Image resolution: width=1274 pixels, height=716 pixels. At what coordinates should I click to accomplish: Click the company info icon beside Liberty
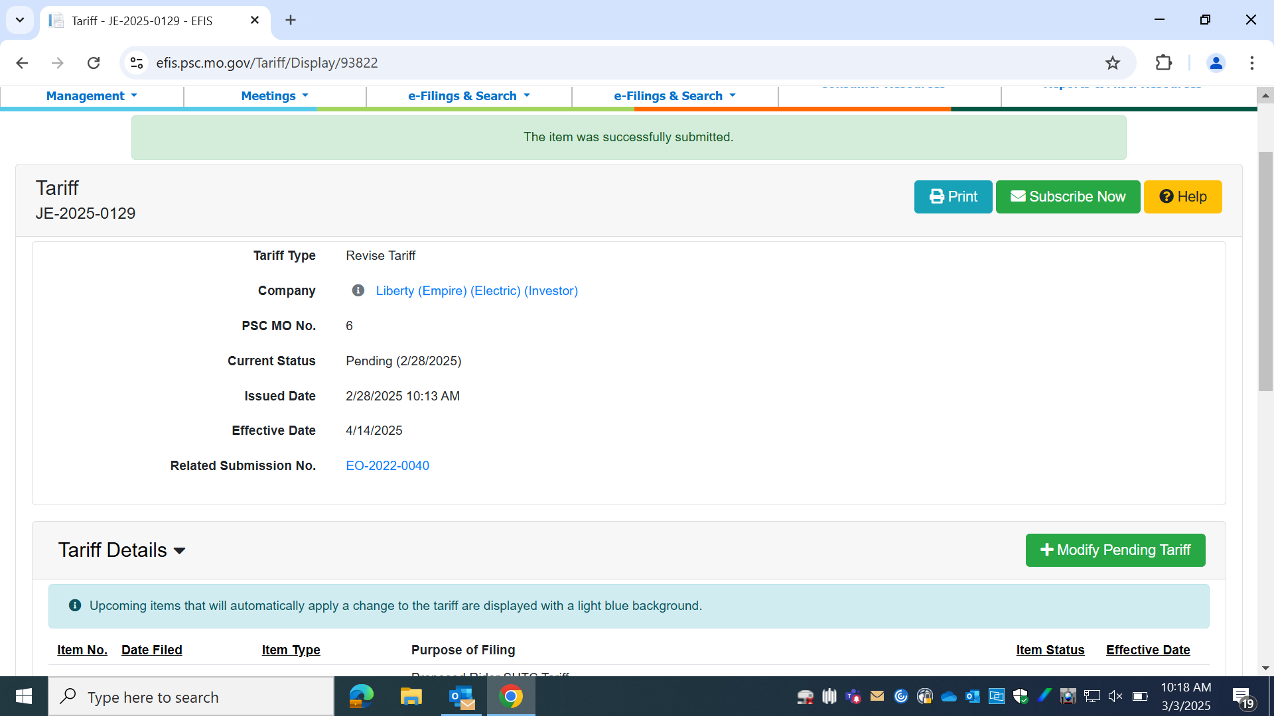[358, 290]
